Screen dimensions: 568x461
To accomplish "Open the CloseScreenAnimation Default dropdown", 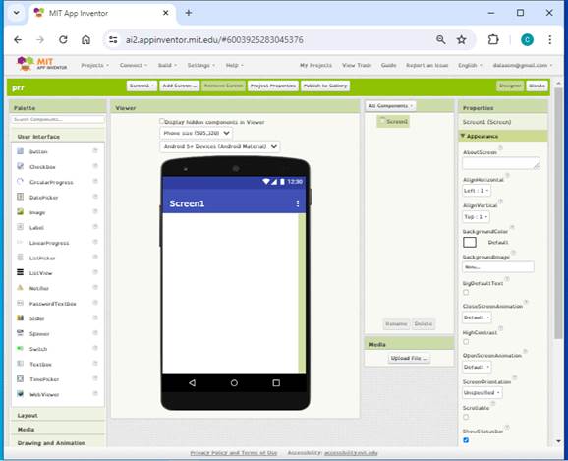I will [x=477, y=317].
